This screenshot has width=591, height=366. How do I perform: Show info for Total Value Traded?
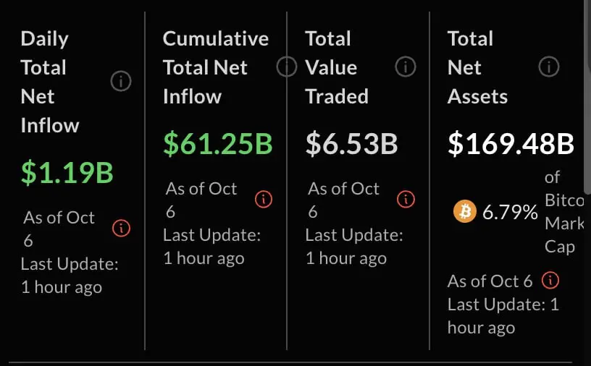[x=406, y=67]
